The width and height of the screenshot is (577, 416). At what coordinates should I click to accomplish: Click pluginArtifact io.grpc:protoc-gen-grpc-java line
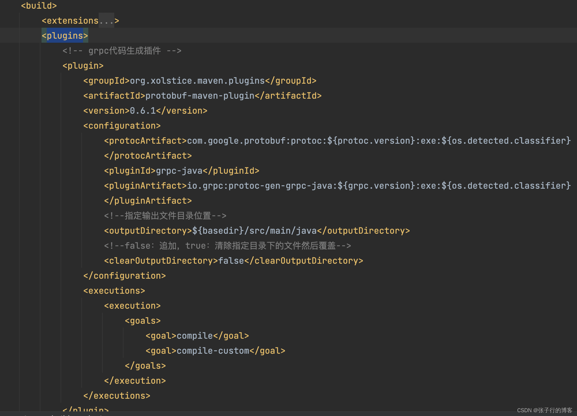click(338, 186)
